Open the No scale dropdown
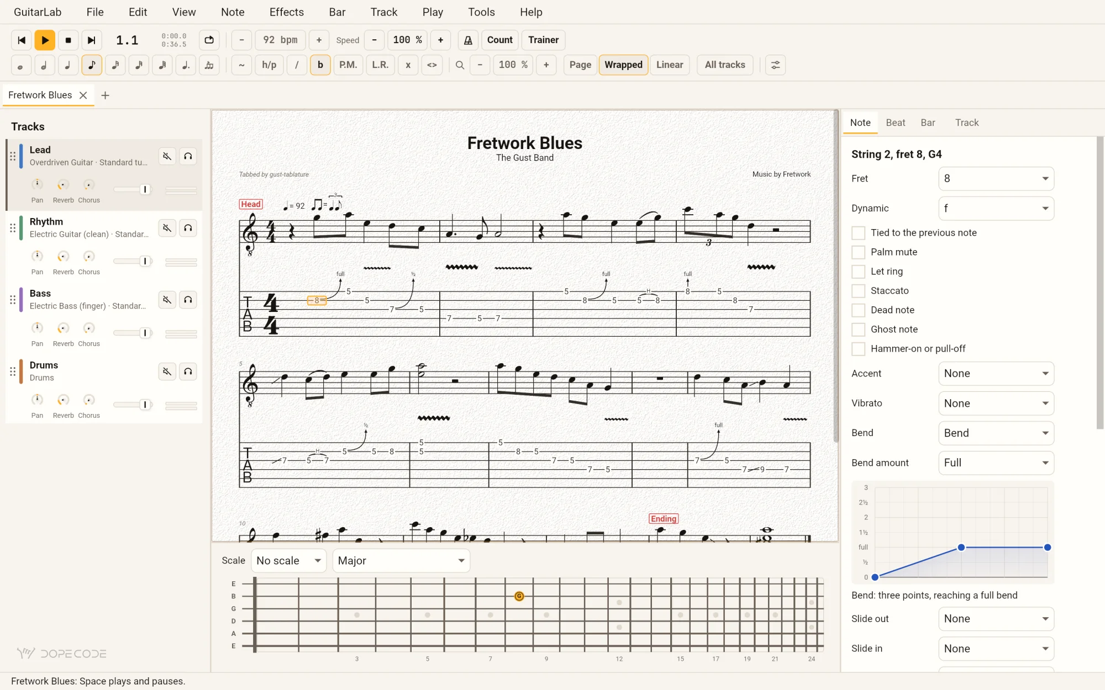Screen dimensions: 1105x690 tap(288, 560)
